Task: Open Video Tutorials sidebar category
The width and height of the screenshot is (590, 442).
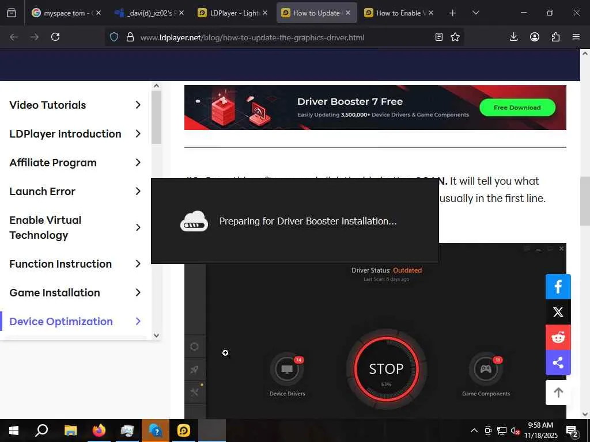Action: pyautogui.click(x=47, y=105)
